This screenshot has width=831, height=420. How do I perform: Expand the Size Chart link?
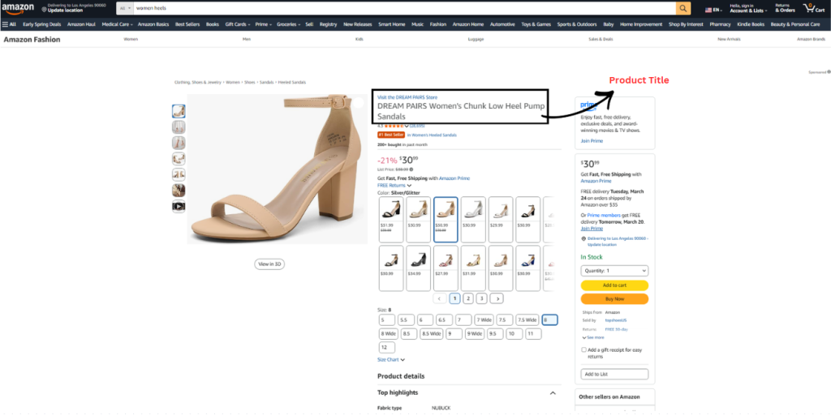pos(391,360)
